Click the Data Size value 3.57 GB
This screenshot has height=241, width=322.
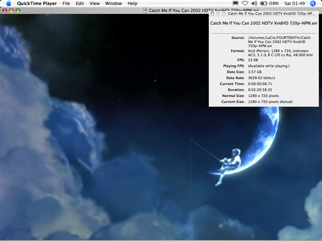255,72
